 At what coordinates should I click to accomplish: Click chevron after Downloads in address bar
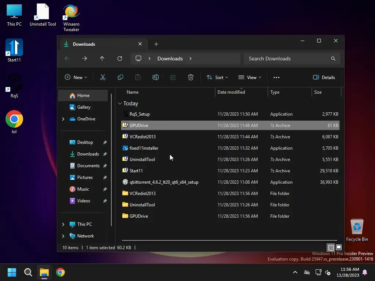click(190, 59)
